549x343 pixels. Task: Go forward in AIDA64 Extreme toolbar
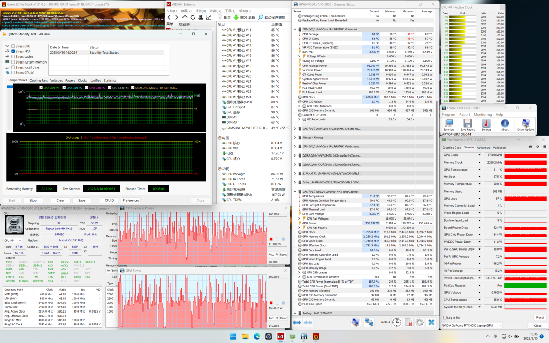pyautogui.click(x=177, y=17)
